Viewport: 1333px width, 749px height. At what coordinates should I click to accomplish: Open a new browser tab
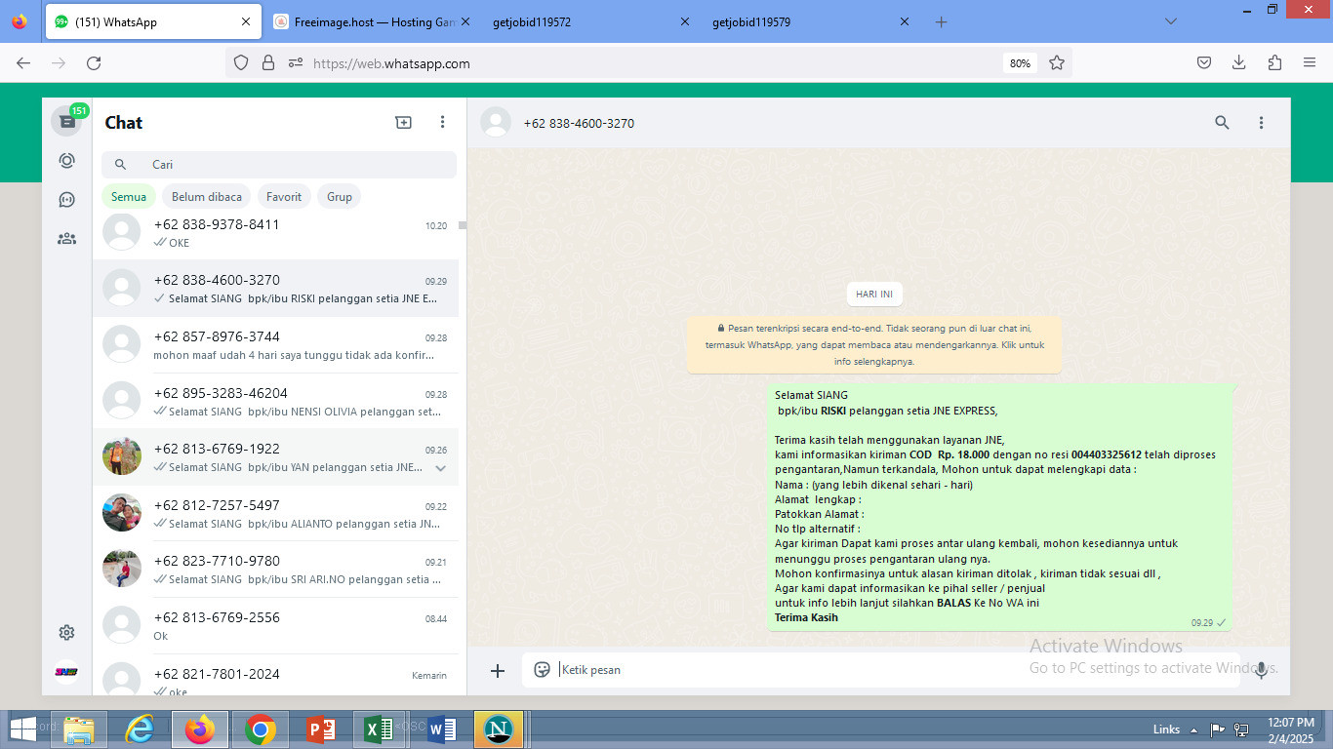(941, 21)
